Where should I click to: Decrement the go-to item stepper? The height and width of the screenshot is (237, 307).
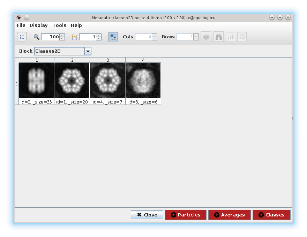coord(99,39)
